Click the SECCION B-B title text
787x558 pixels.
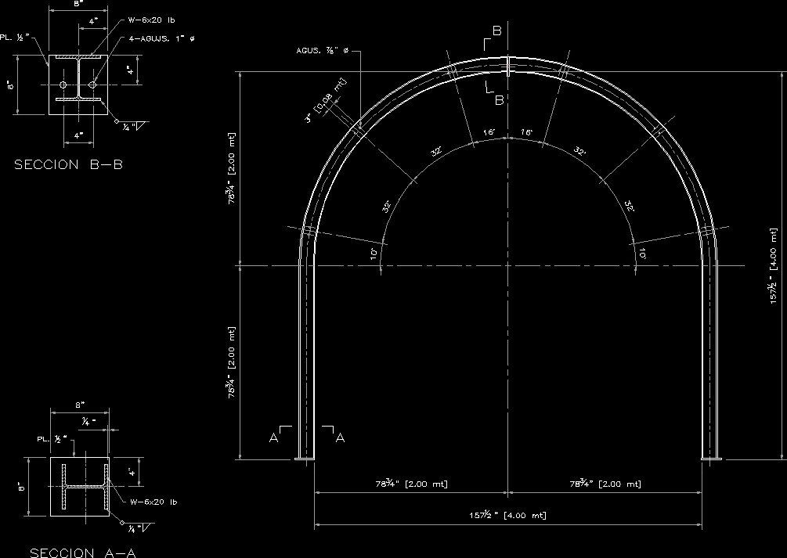(68, 165)
